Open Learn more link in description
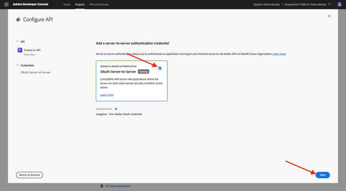The width and height of the screenshot is (346, 191). 279,54
